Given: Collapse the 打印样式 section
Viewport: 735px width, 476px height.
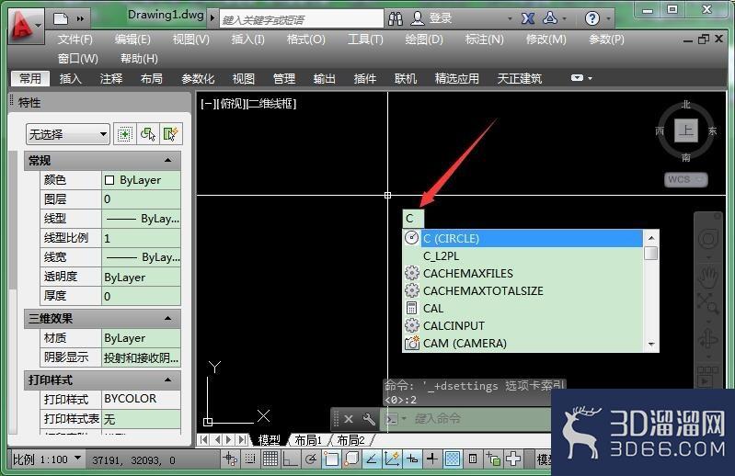Looking at the screenshot, I should coord(167,380).
